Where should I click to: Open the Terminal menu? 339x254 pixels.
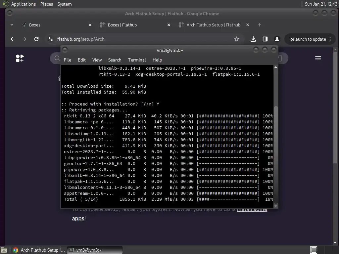137,60
